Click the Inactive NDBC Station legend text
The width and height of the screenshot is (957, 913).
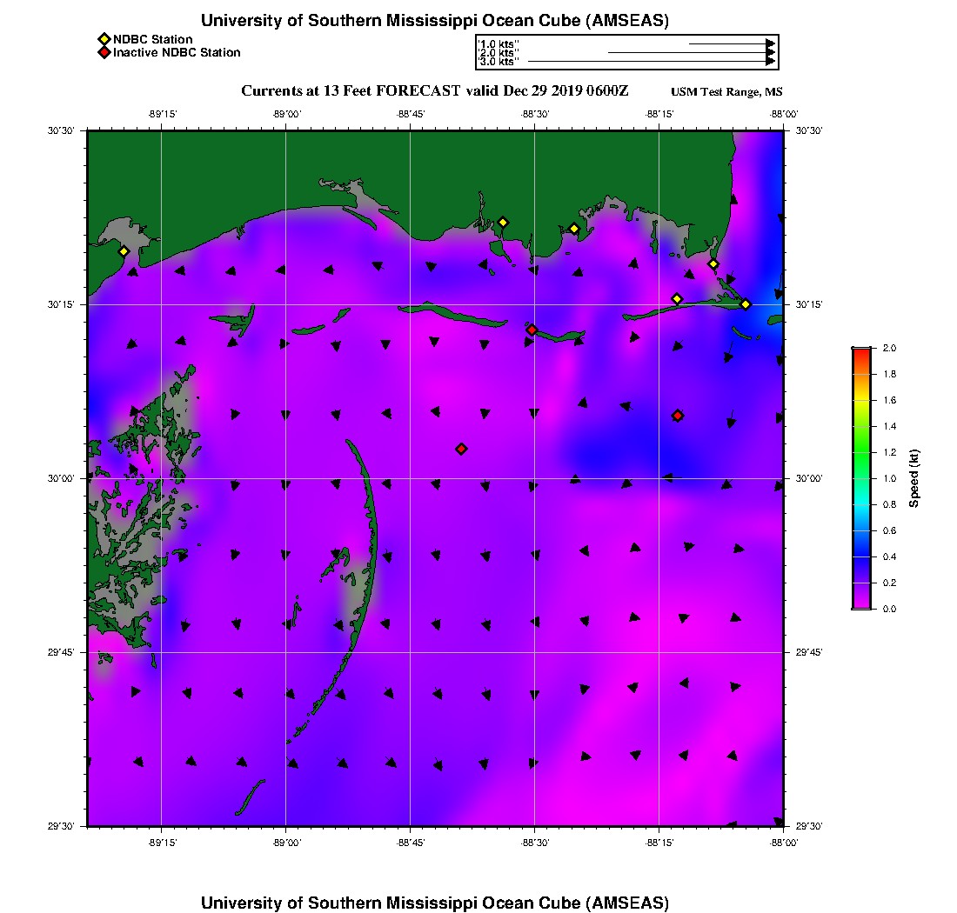pyautogui.click(x=177, y=53)
